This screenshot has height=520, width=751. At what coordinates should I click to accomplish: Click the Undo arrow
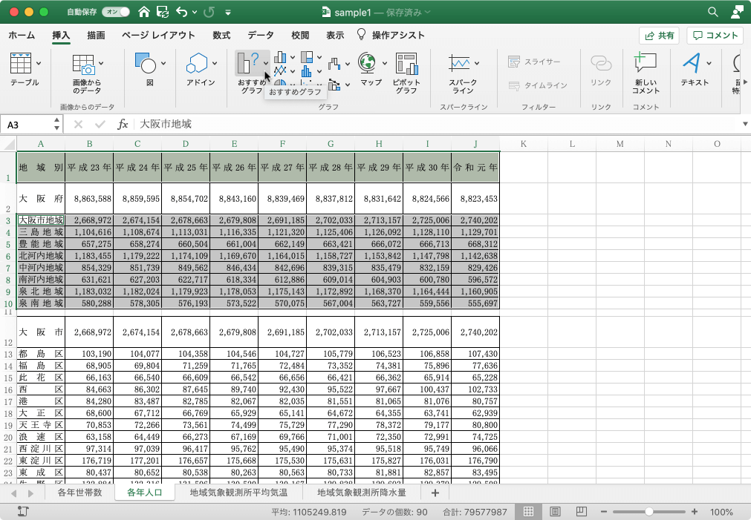tap(181, 12)
